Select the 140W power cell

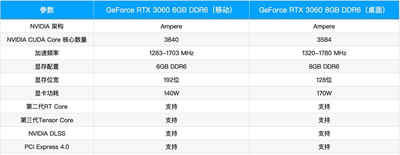coord(171,93)
